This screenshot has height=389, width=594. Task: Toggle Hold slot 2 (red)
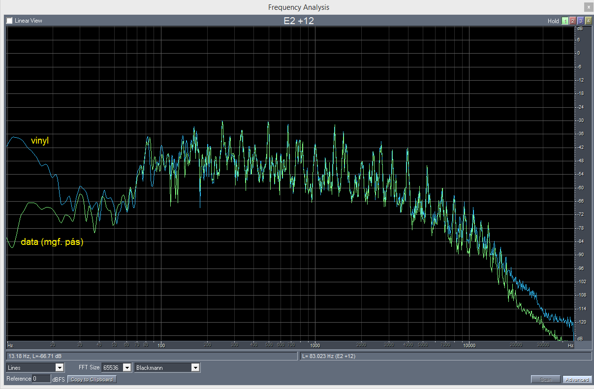(x=573, y=21)
